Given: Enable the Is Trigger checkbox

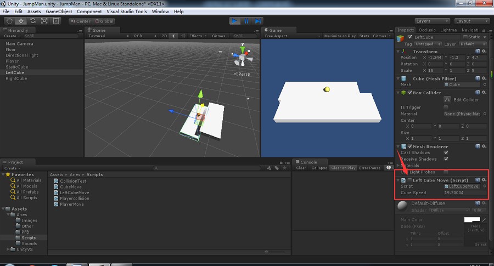Looking at the screenshot, I should [x=446, y=107].
